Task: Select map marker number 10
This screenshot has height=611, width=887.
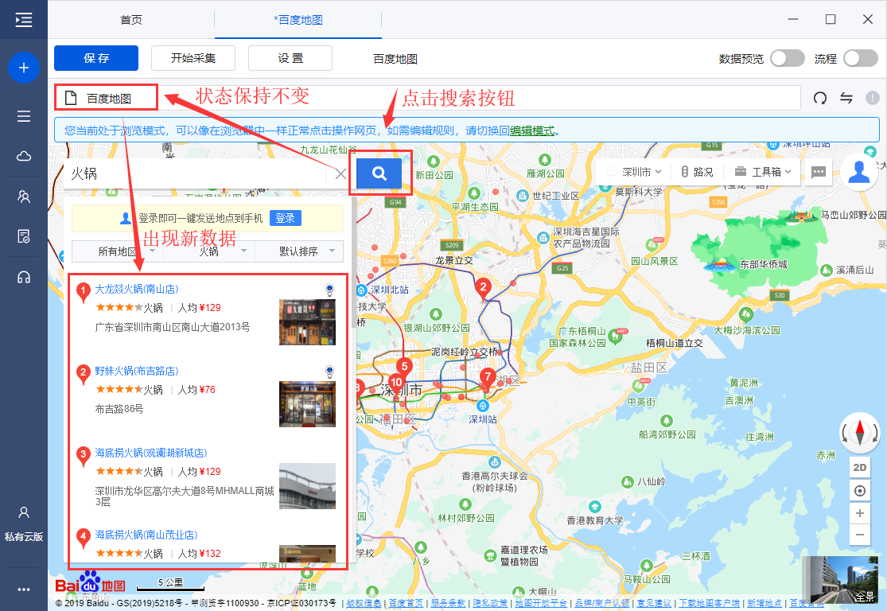Action: tap(396, 384)
